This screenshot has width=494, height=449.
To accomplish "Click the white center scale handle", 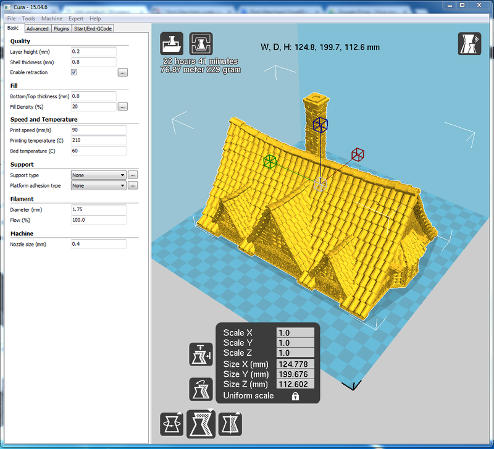I will 320,184.
